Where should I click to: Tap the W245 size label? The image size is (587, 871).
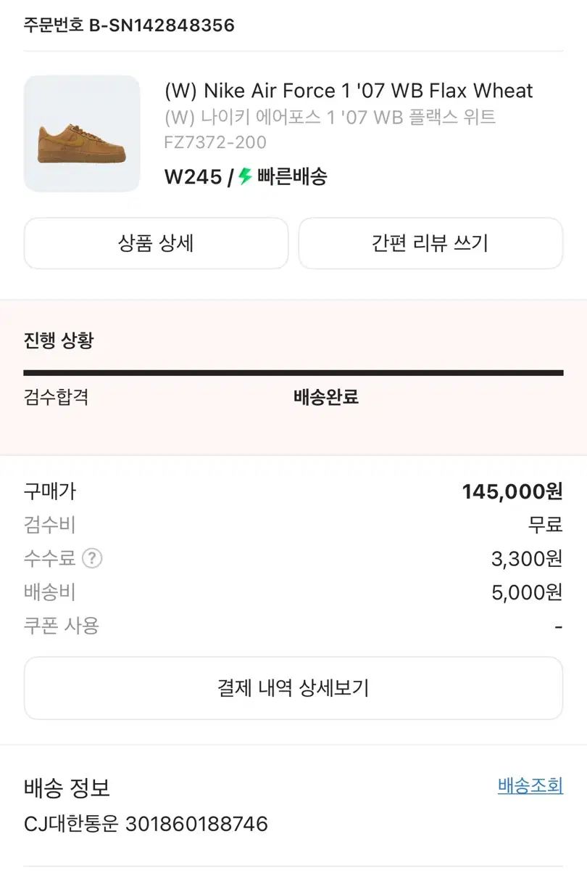pyautogui.click(x=193, y=176)
